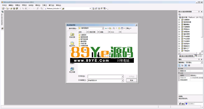Click the Up One Level folder icon
Viewport: 204px width, 109px height.
point(110,28)
